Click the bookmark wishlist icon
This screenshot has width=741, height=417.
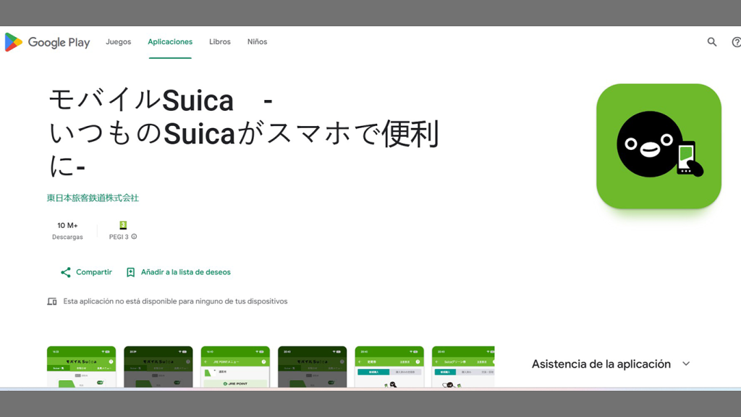coord(130,272)
